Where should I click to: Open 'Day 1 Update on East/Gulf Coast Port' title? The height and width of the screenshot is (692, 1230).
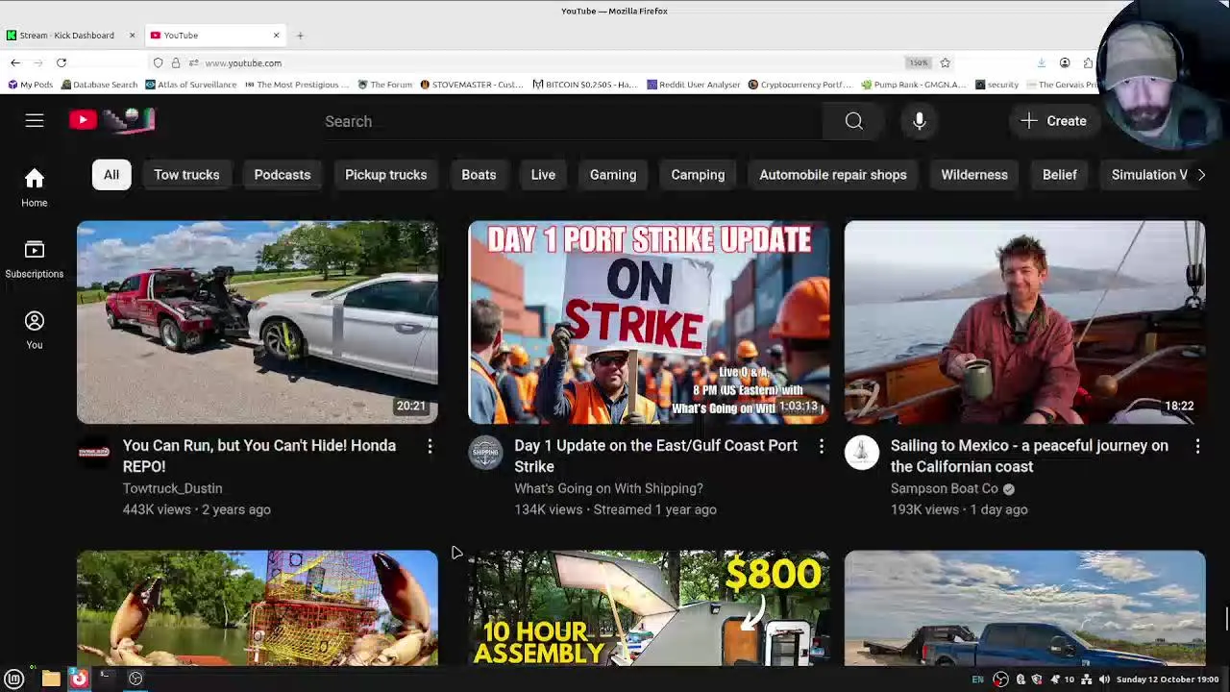(x=656, y=456)
